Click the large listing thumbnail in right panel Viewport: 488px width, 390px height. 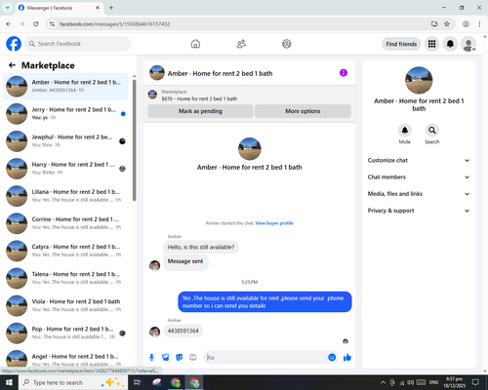point(419,80)
